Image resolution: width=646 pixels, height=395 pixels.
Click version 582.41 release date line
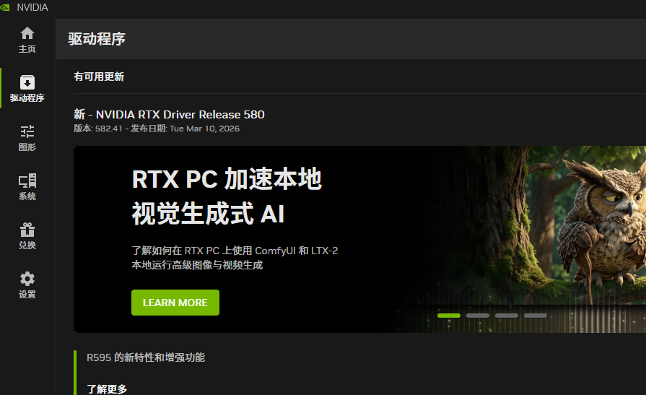157,129
